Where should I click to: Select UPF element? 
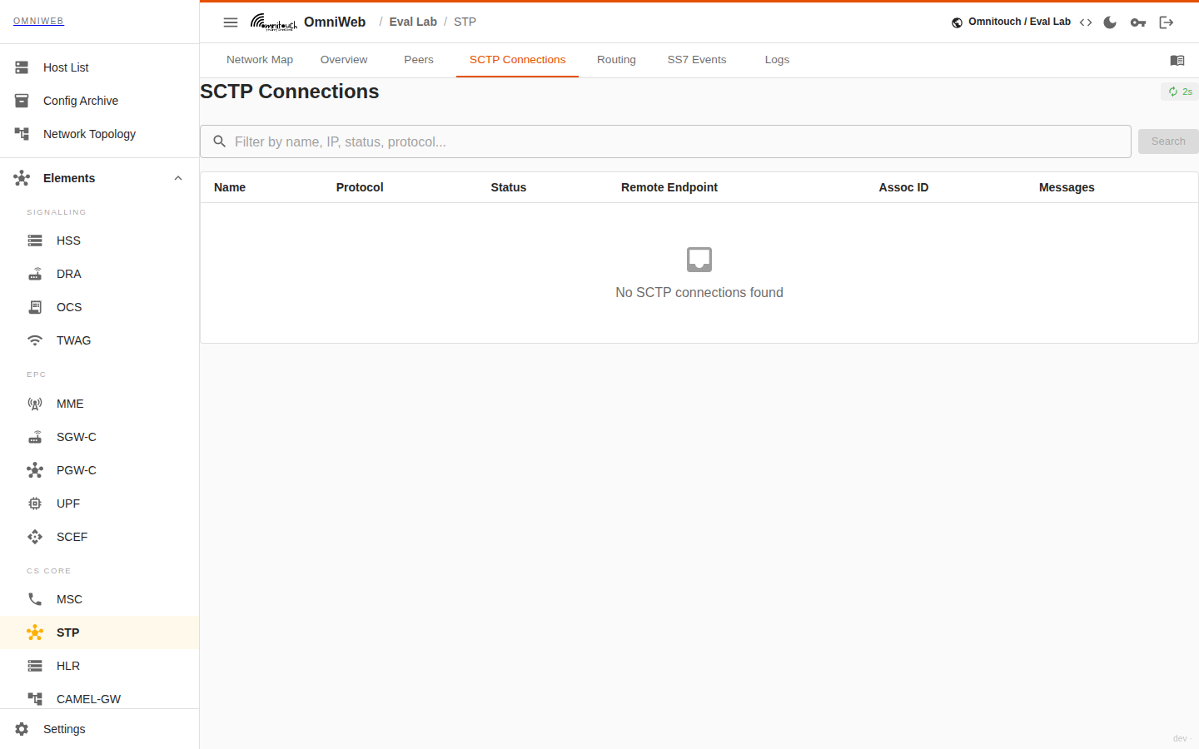[x=100, y=503]
